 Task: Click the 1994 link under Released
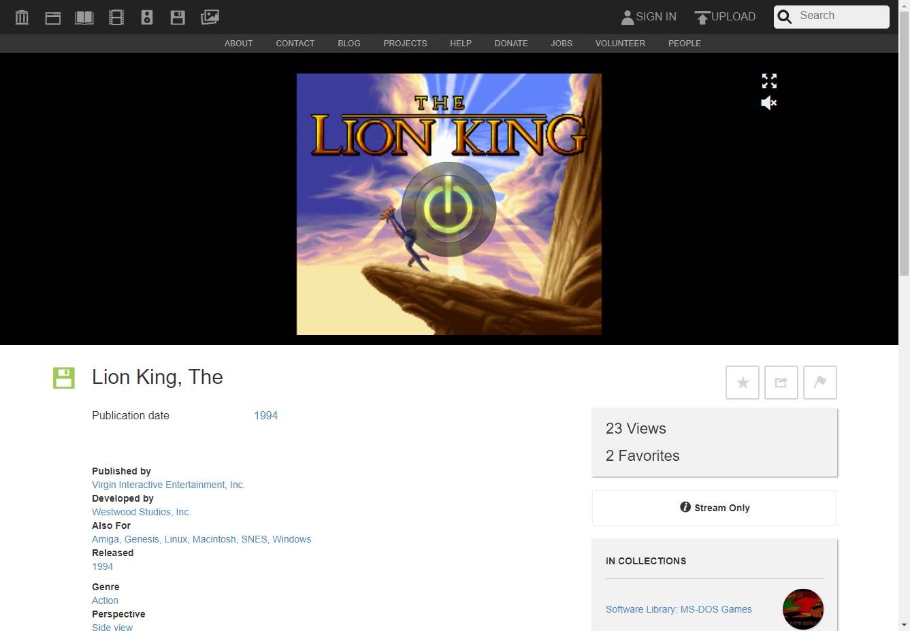103,566
